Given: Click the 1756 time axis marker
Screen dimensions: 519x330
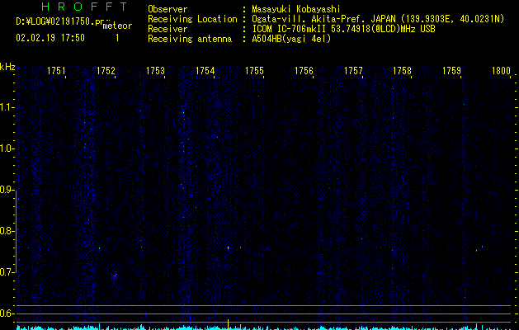Looking at the screenshot, I should click(x=304, y=71).
